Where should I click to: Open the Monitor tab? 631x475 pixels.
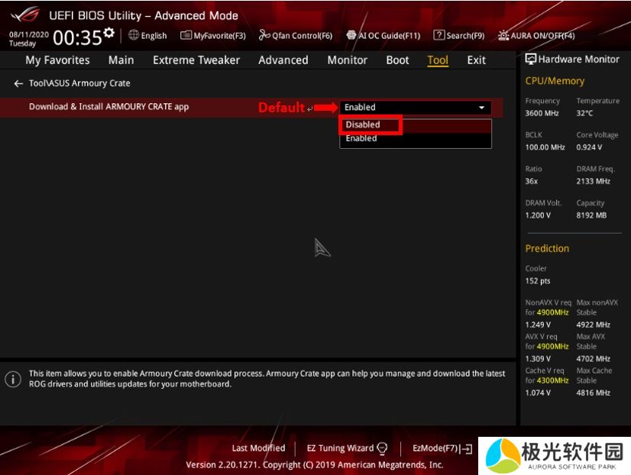(348, 60)
